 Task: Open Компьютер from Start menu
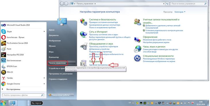(x=54, y=57)
